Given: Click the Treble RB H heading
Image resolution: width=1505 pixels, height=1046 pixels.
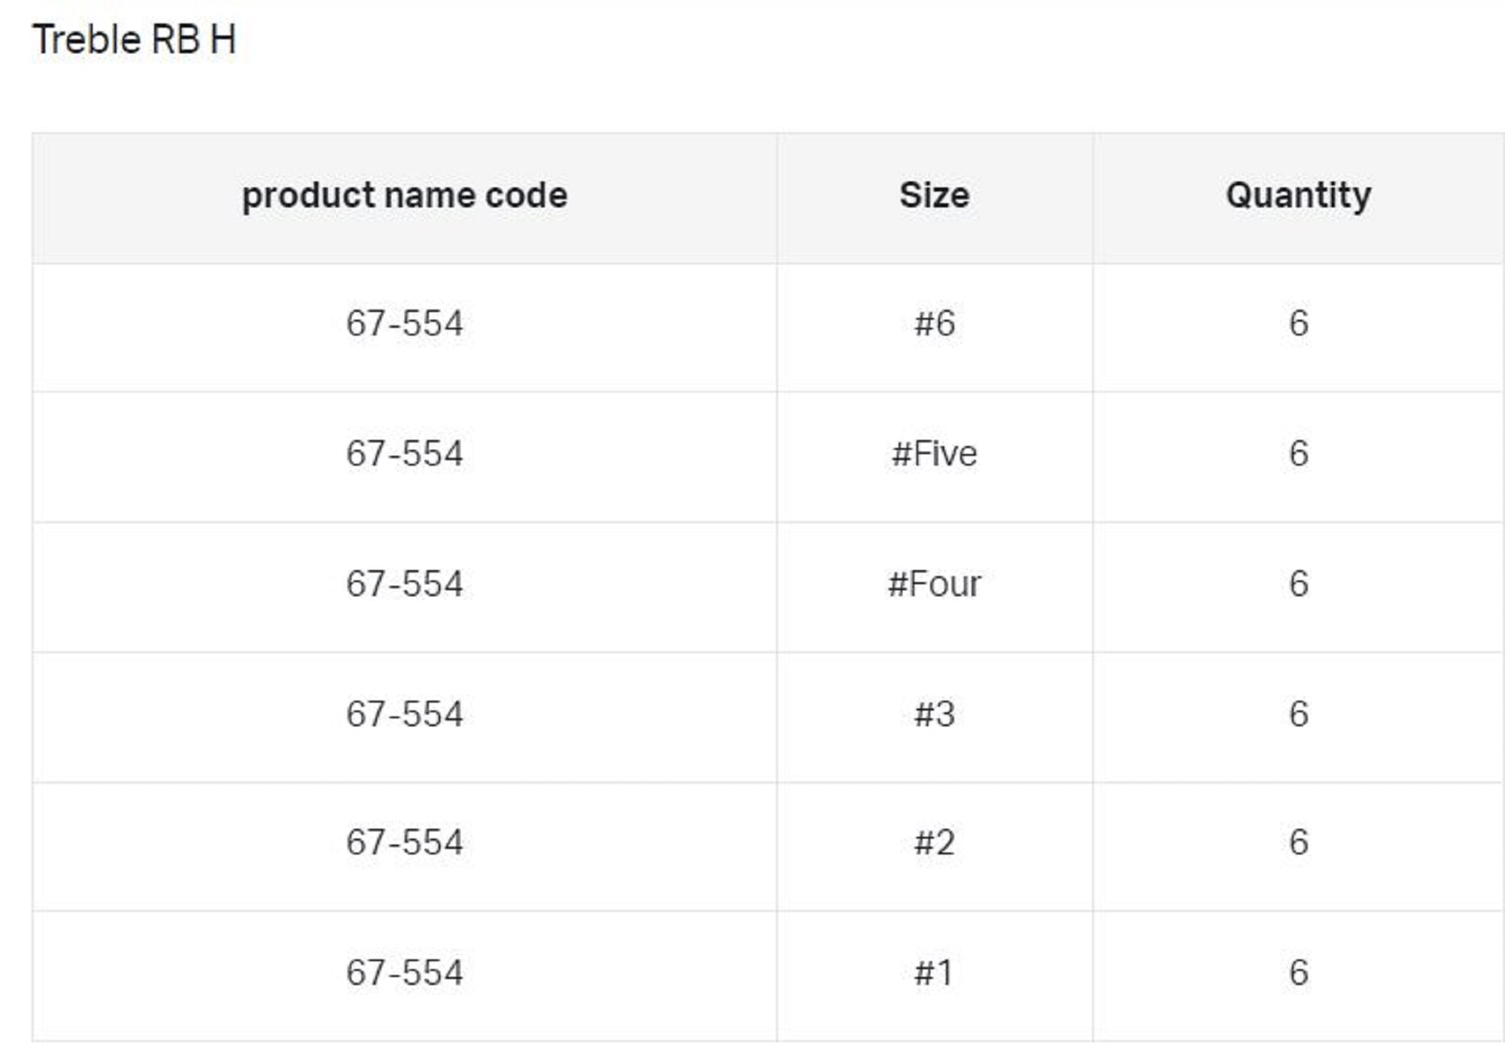Looking at the screenshot, I should pos(134,39).
